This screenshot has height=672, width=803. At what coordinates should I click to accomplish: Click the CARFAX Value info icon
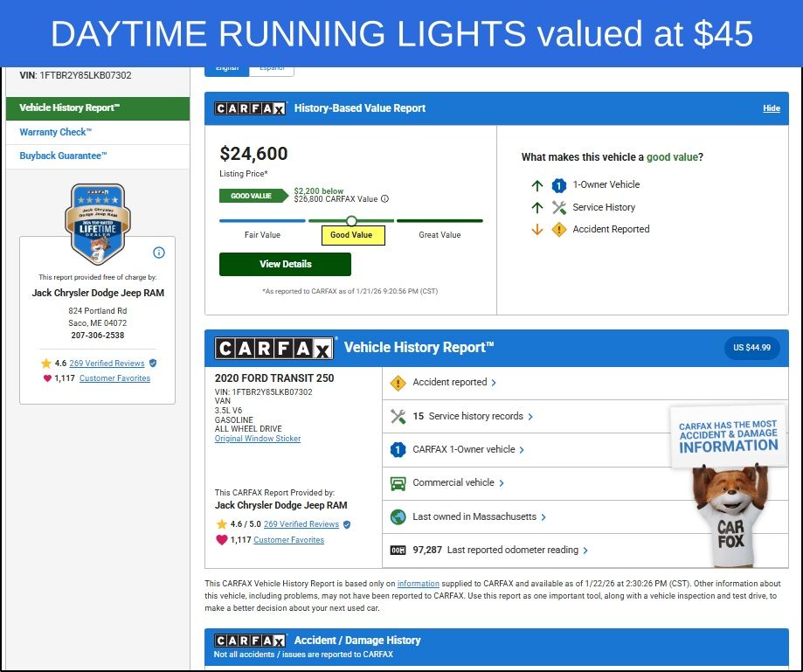point(385,199)
